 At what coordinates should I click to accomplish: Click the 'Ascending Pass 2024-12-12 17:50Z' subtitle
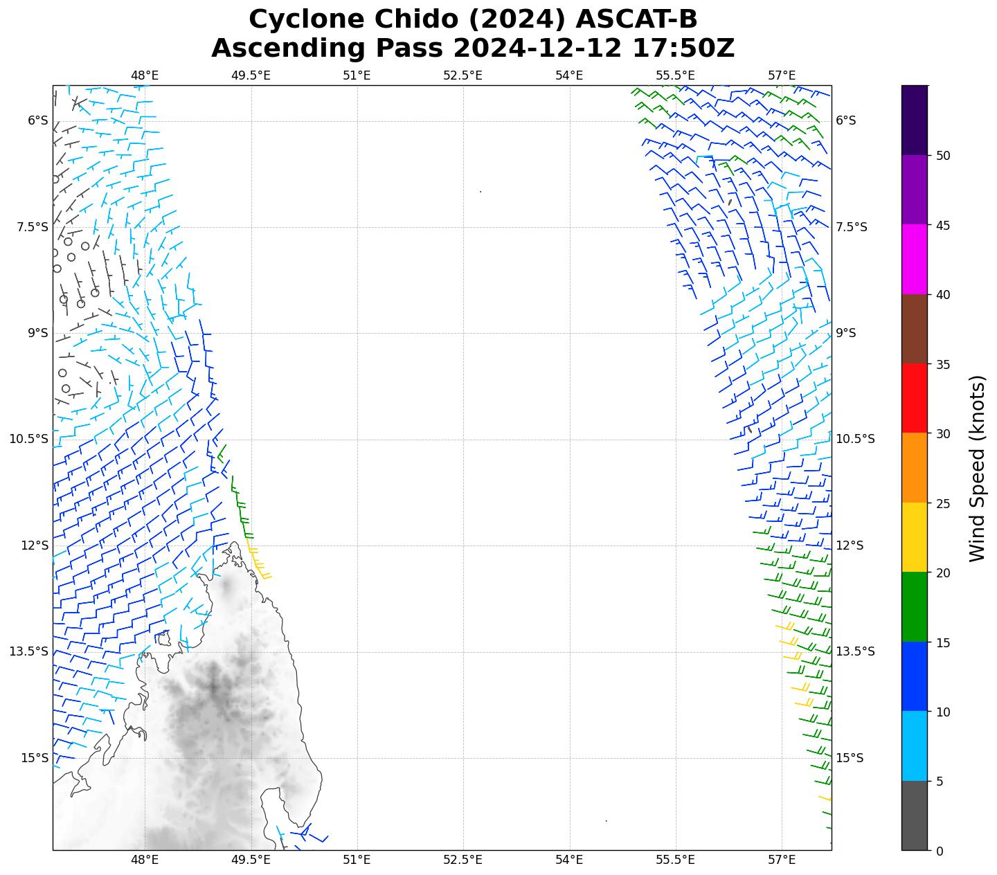(x=473, y=48)
